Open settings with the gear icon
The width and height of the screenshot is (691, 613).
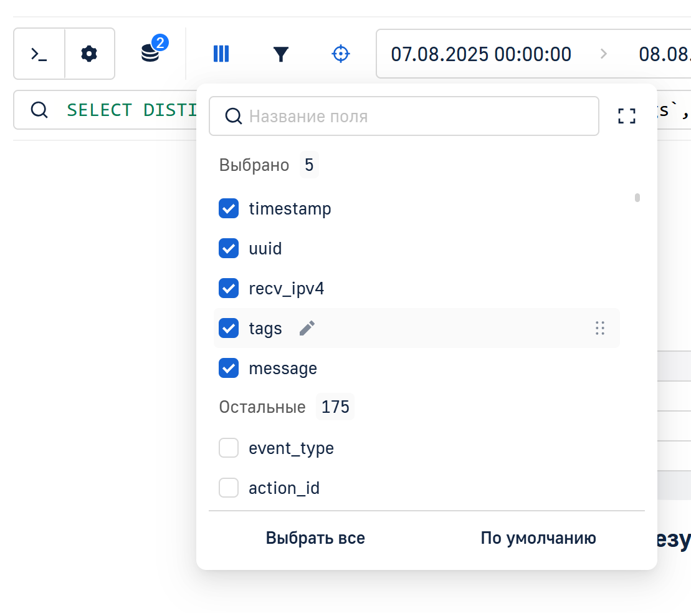tap(90, 54)
